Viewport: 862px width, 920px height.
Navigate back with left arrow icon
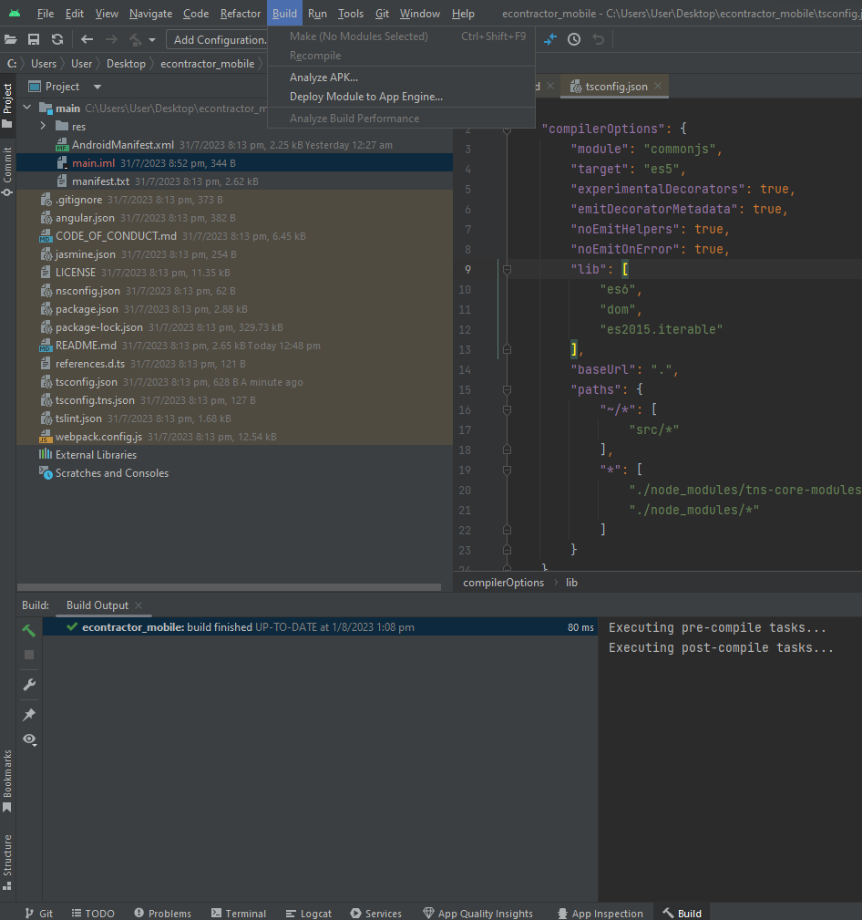pyautogui.click(x=87, y=39)
